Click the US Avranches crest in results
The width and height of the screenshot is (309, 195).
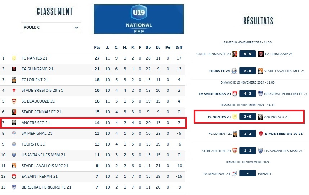(260, 151)
